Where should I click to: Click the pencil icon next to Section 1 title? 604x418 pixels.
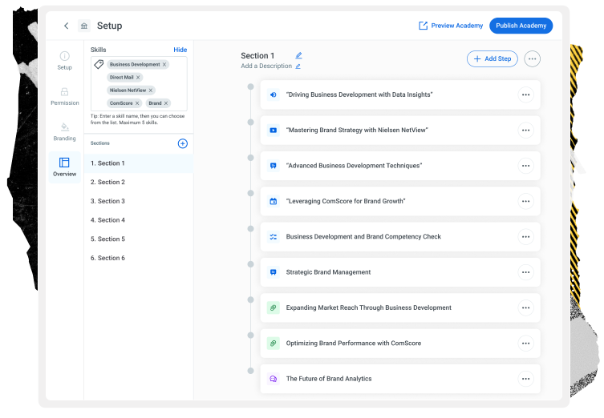pyautogui.click(x=298, y=56)
